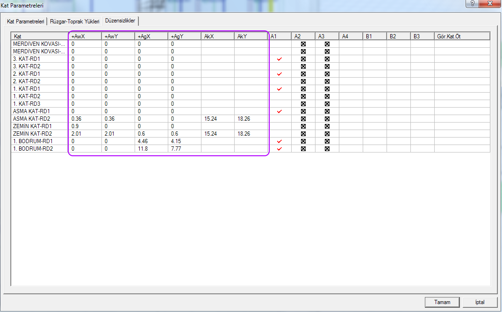The width and height of the screenshot is (502, 312).
Task: Click A1 red checkmark for 2. KAT-RD1
Action: pos(280,74)
